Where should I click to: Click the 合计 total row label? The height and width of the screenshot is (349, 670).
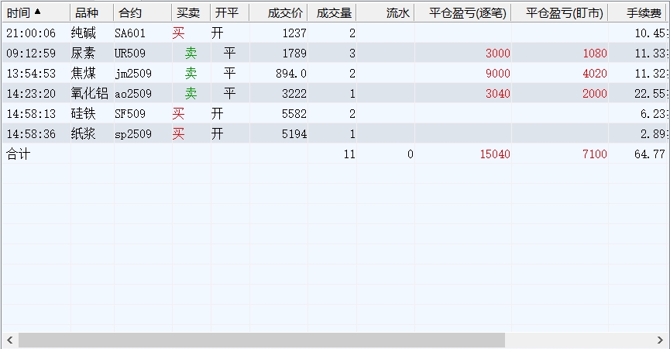point(19,154)
